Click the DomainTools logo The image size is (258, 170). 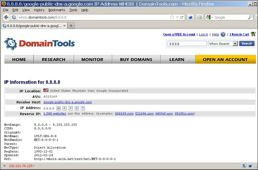[x=40, y=43]
